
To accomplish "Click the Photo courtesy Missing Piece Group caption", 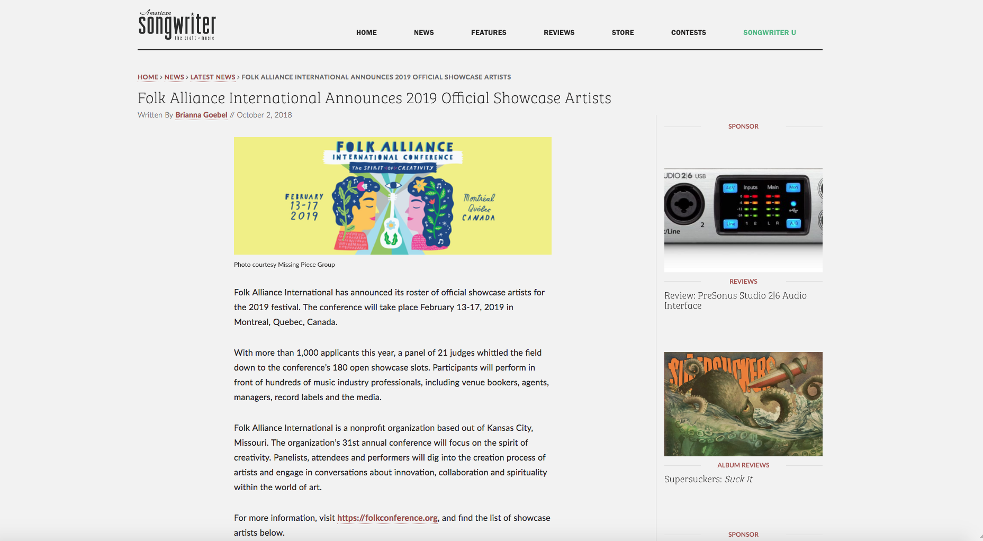I will 284,265.
